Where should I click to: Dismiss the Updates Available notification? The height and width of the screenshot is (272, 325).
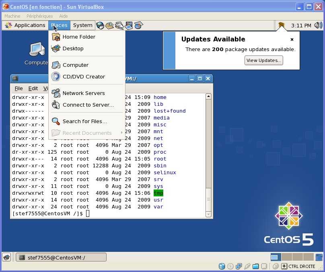pos(292,39)
